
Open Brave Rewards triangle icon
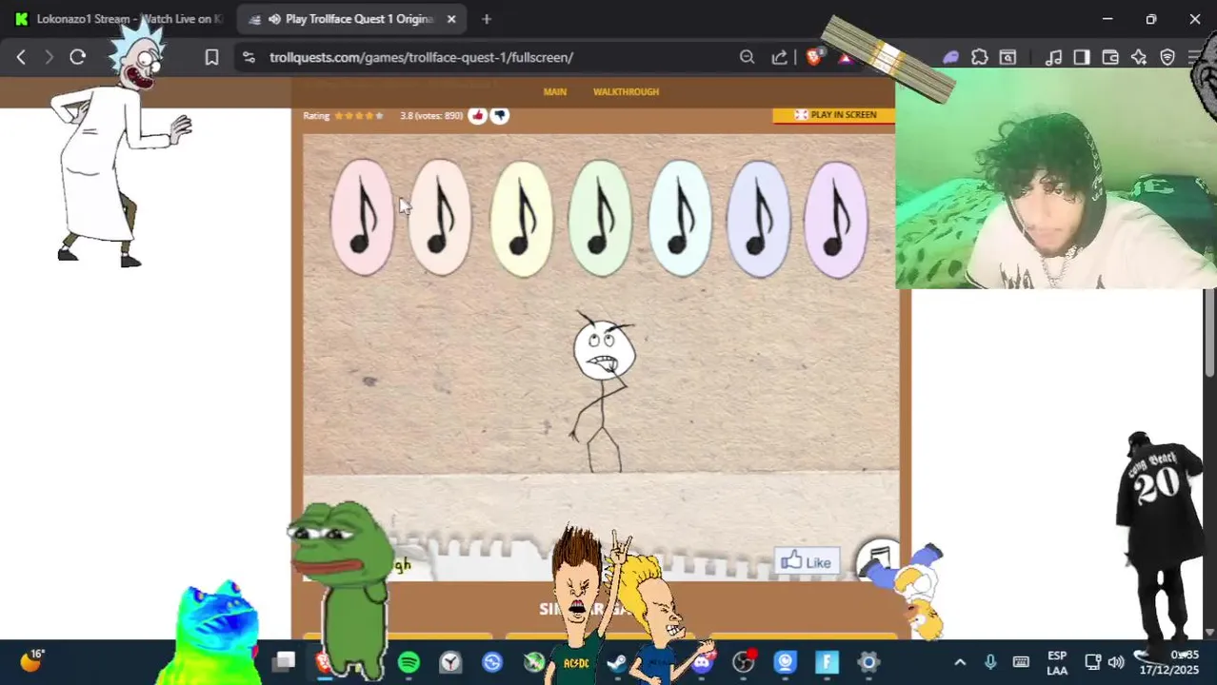pos(845,57)
